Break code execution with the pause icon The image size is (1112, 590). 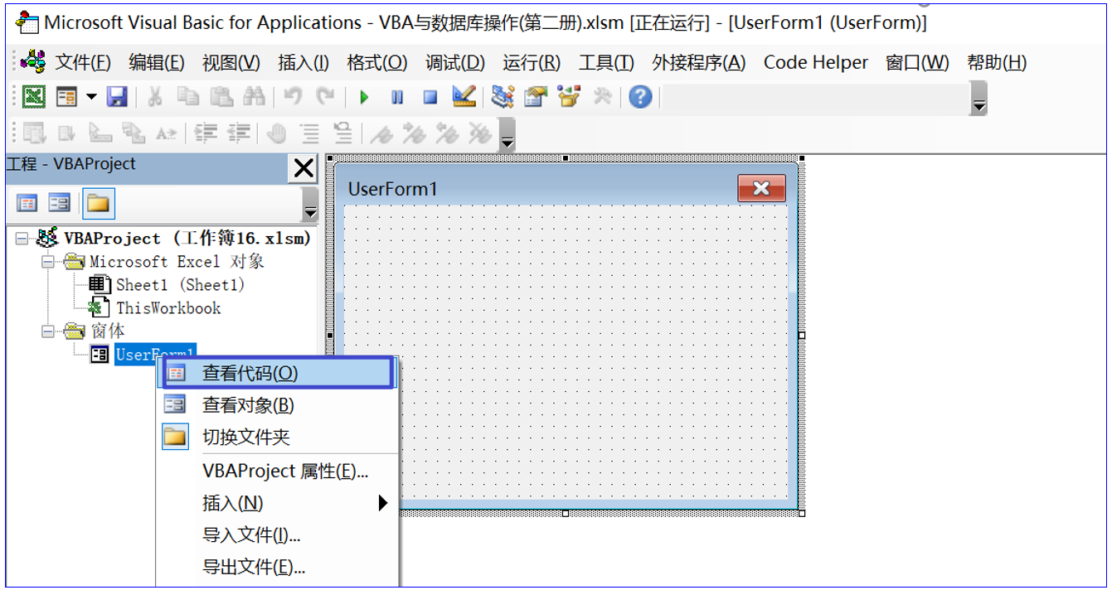(x=396, y=97)
